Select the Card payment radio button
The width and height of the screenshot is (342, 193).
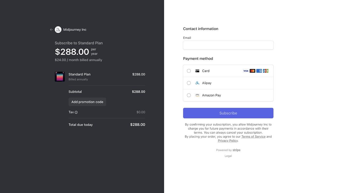(x=189, y=71)
